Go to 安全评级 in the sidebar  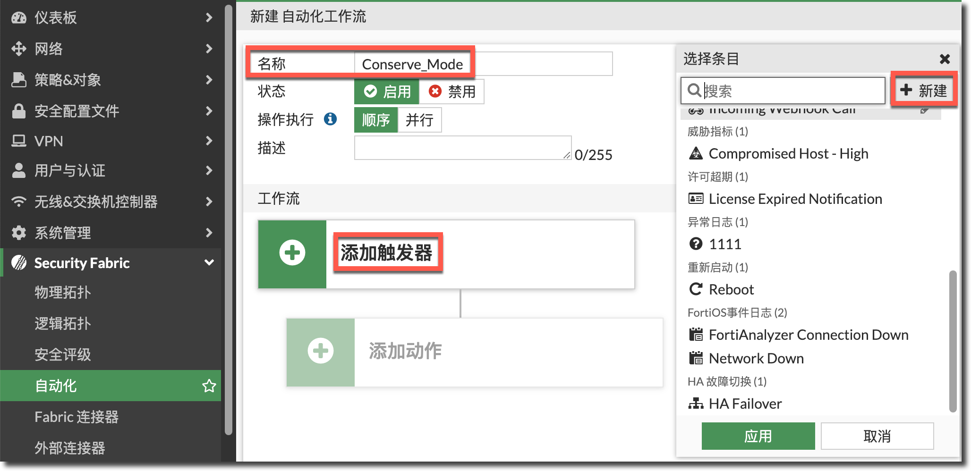pos(63,354)
